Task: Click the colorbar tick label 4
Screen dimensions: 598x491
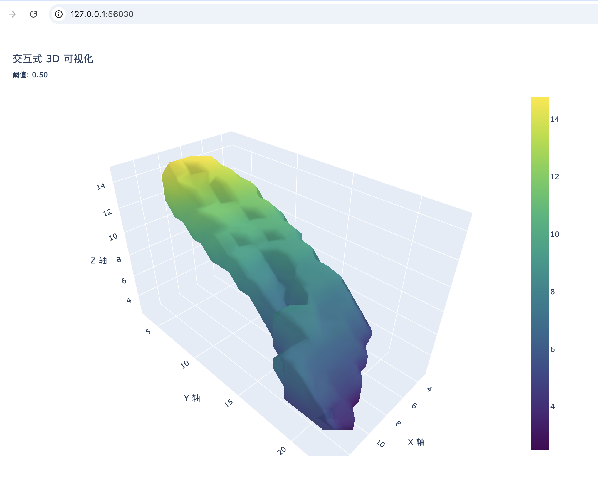Action: (x=552, y=407)
